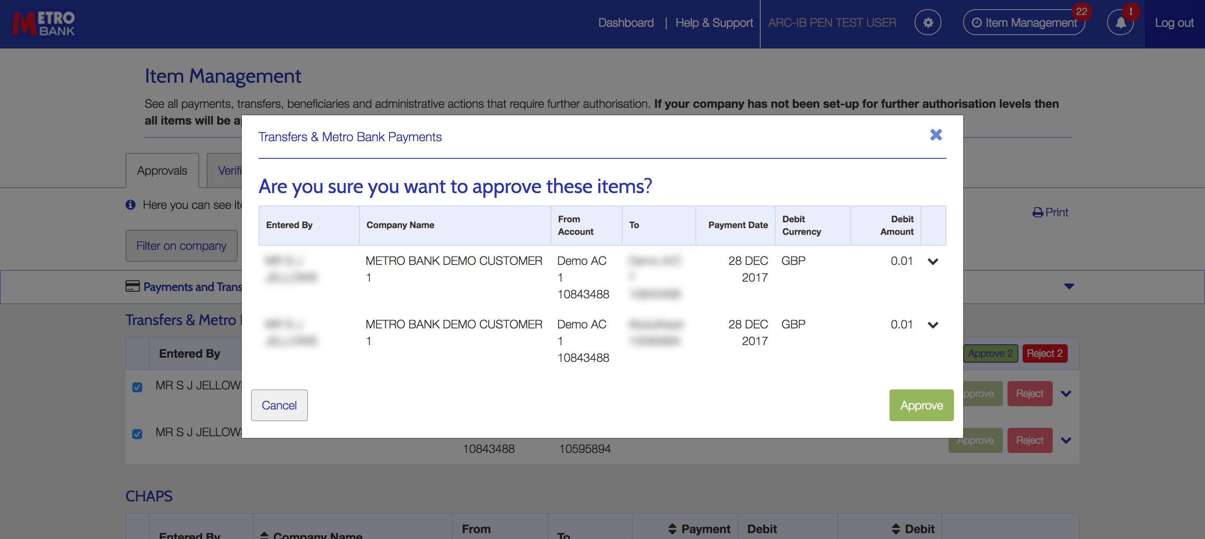Image resolution: width=1205 pixels, height=539 pixels.
Task: Expand second dialog row with the chevron
Action: pos(933,325)
